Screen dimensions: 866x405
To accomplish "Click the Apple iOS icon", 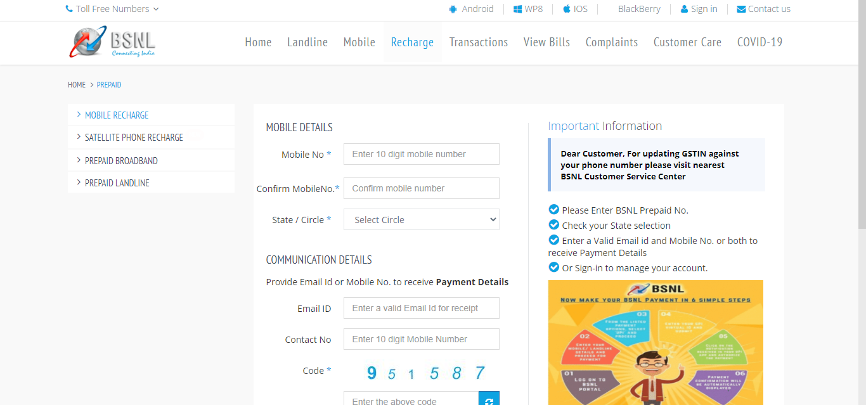I will point(566,9).
